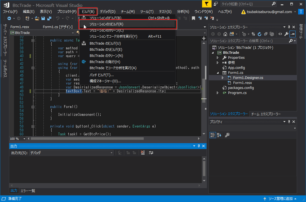Click Clear All icon in Output panel
This screenshot has width=306, height=202.
point(143,153)
